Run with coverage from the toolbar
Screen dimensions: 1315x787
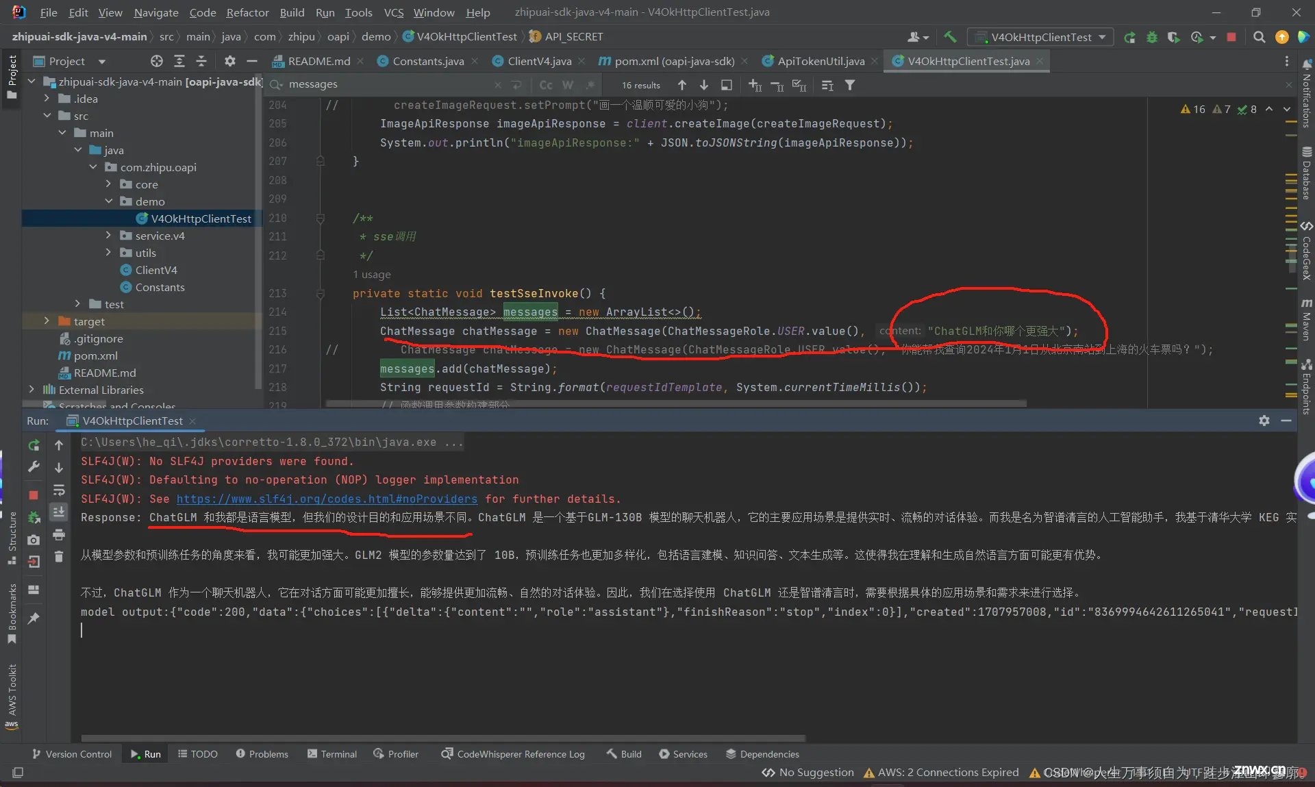1174,37
